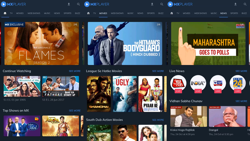This screenshot has height=141, width=250.
Task: Select the Buzz tab in the middle panel
Action: 161,13
